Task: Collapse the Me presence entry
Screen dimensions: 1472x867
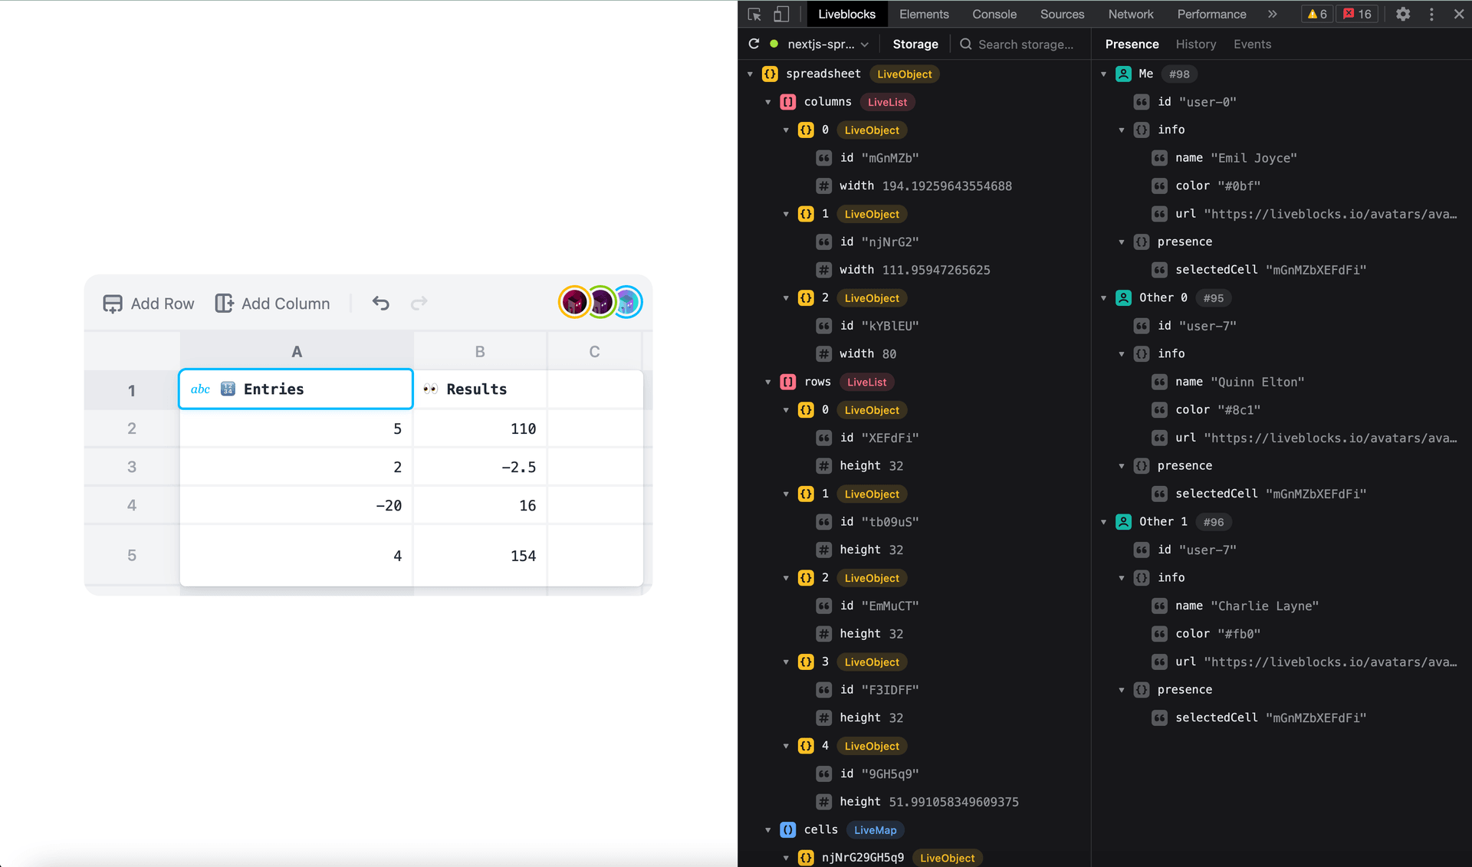Action: [1104, 74]
